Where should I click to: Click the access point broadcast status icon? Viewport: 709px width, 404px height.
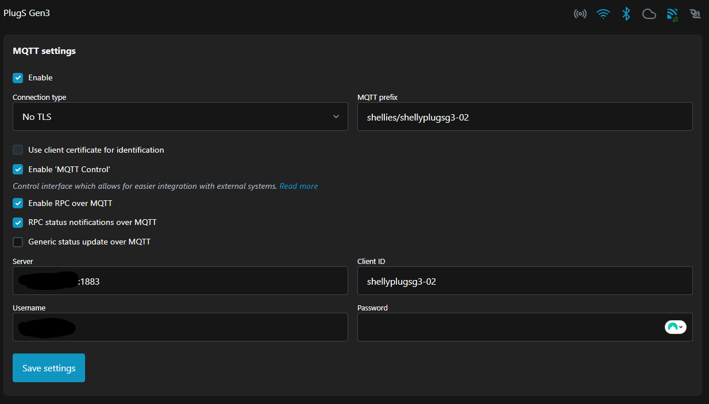coord(580,14)
